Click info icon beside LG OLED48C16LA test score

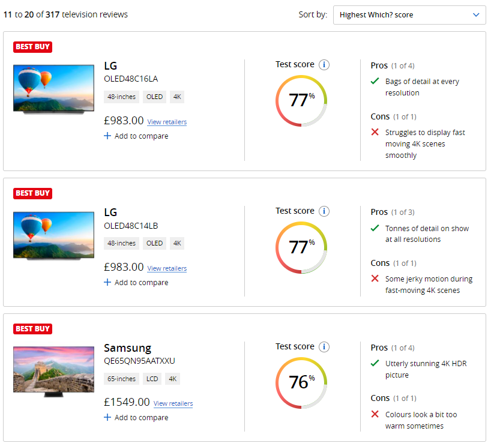click(x=324, y=65)
